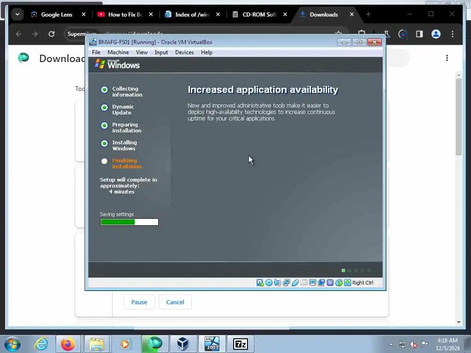Open the running 2003 VM taskbar icon
The width and height of the screenshot is (471, 353).
[x=212, y=344]
